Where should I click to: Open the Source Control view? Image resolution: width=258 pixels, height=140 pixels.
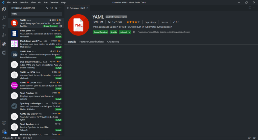4,26
